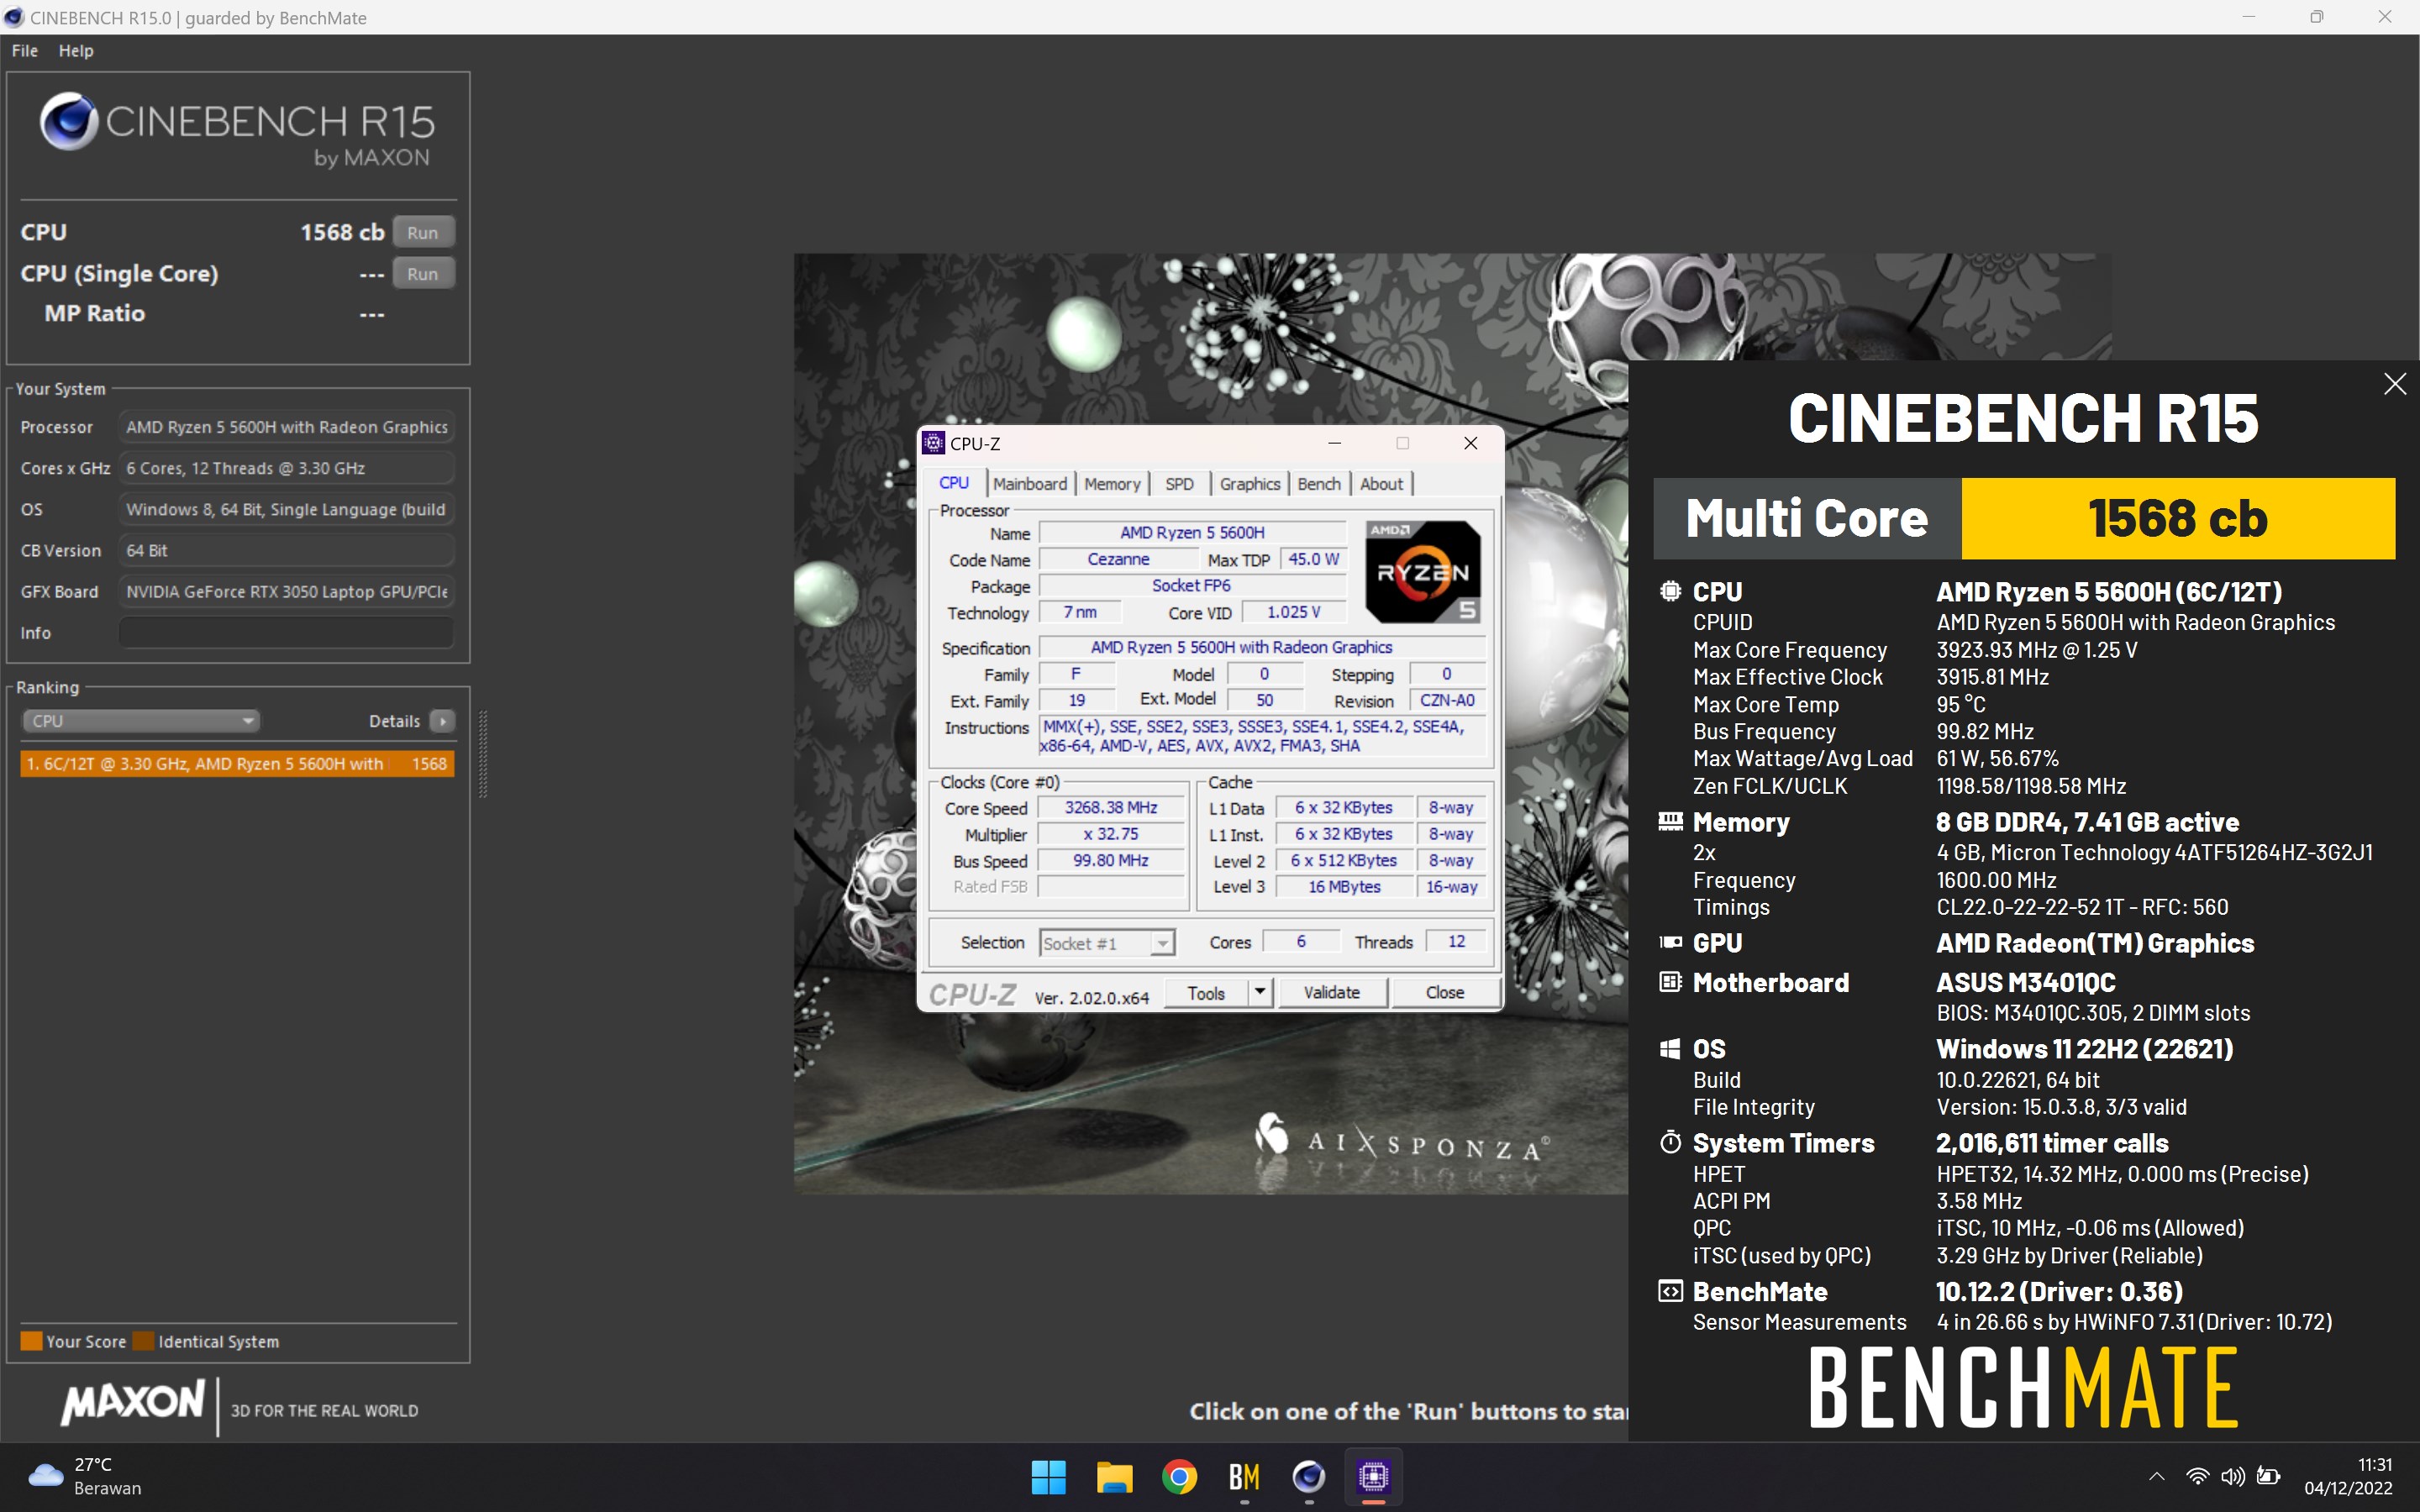Click the 1568 cb Multi Core score
Screen dimensions: 2420x1512
(2177, 518)
